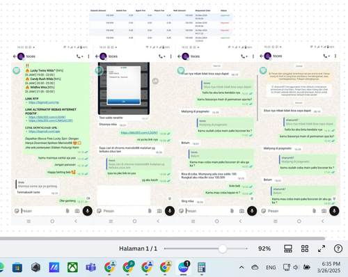This screenshot has width=348, height=277.
Task: Open Canva scroll view layout icon
Action: click(288, 248)
